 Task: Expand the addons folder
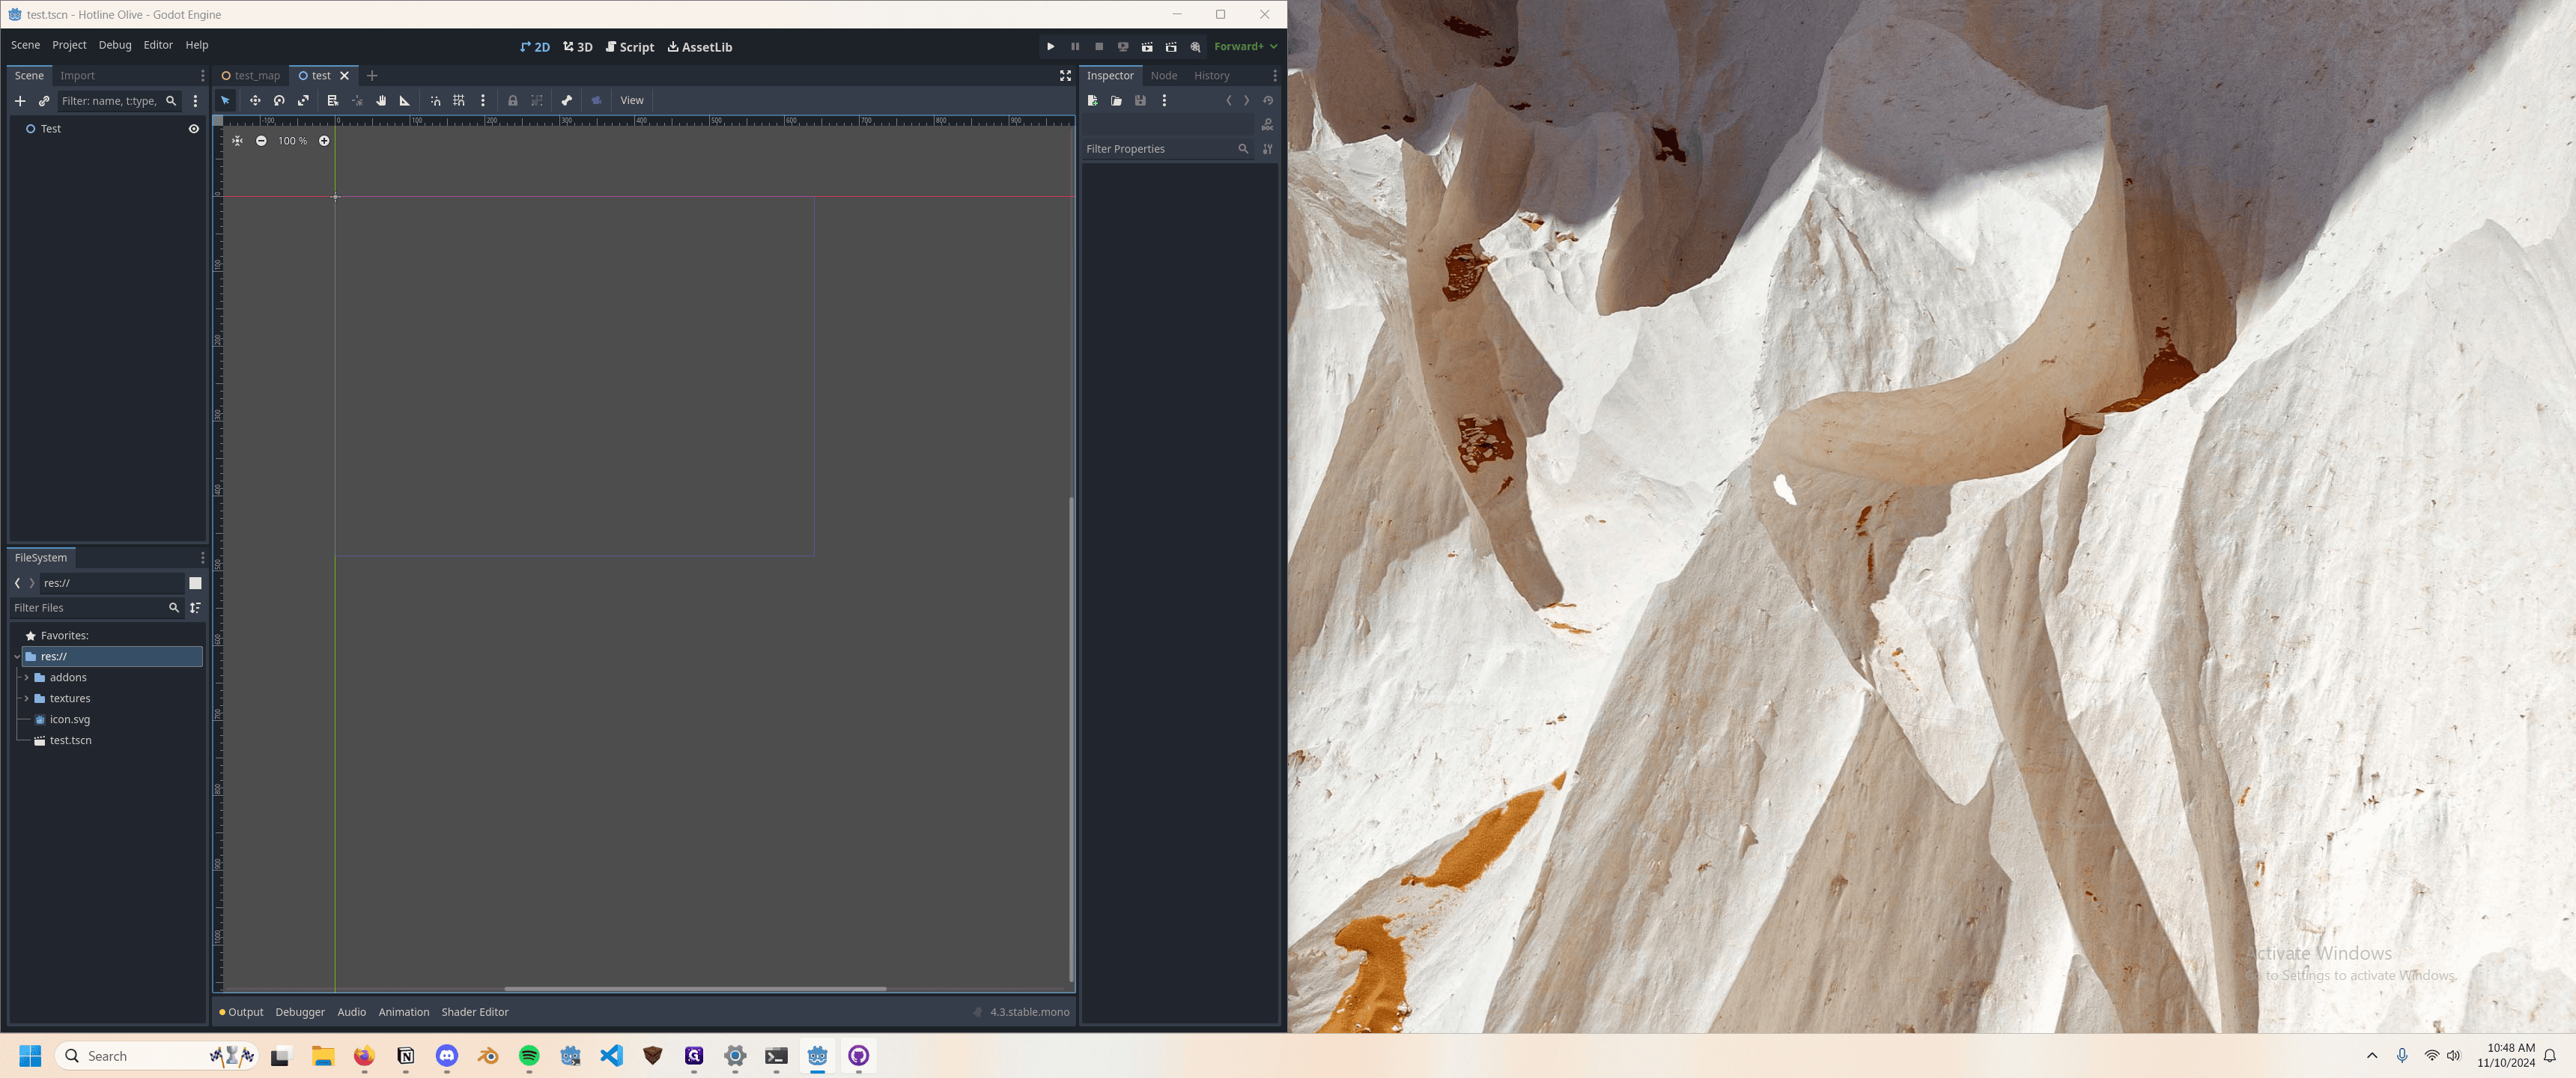tap(26, 677)
